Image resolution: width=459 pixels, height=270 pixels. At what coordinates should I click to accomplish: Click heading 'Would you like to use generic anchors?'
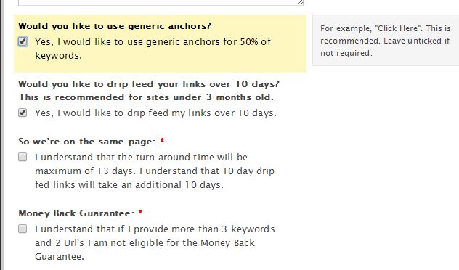pos(115,26)
